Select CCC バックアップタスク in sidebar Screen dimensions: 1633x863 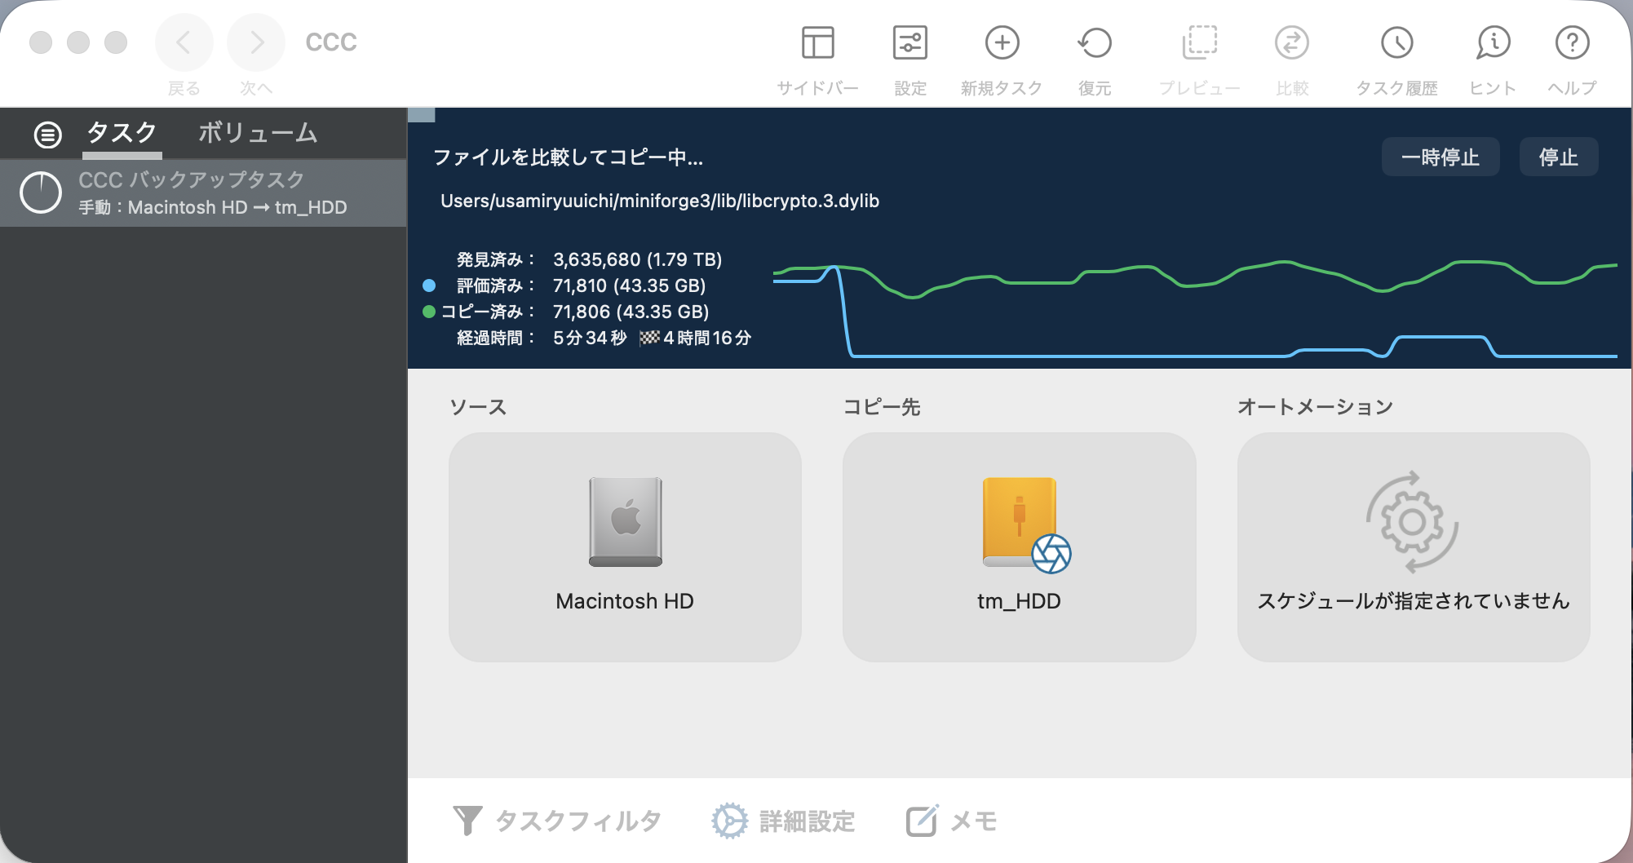click(204, 193)
